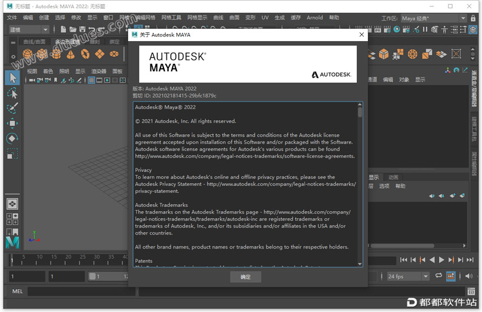Screen dimensions: 482x312
Task: Click the range slider handle showing 1
Action: coord(92,276)
